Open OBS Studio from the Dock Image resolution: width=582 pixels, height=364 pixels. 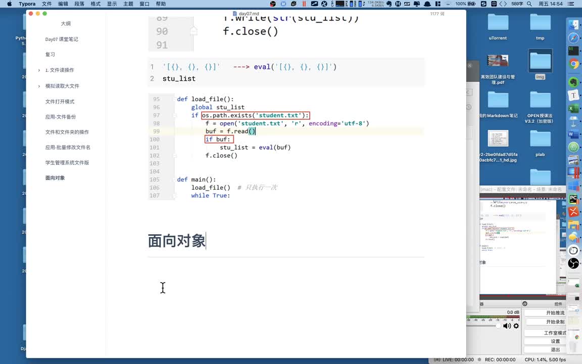point(573,263)
